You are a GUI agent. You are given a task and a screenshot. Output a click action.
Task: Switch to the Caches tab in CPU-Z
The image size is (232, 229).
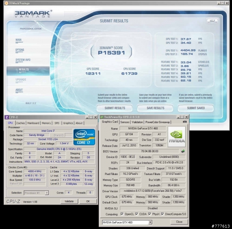[x=21, y=123]
